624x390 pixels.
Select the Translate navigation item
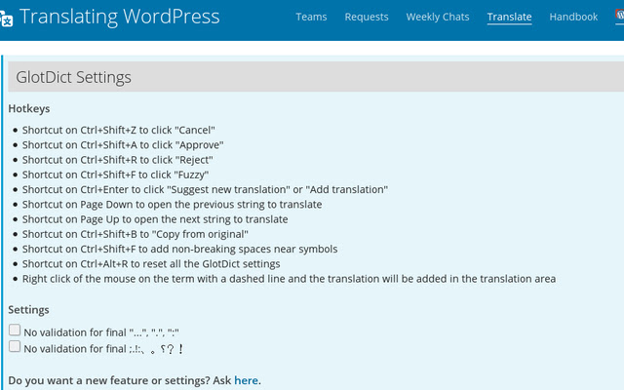pos(509,18)
